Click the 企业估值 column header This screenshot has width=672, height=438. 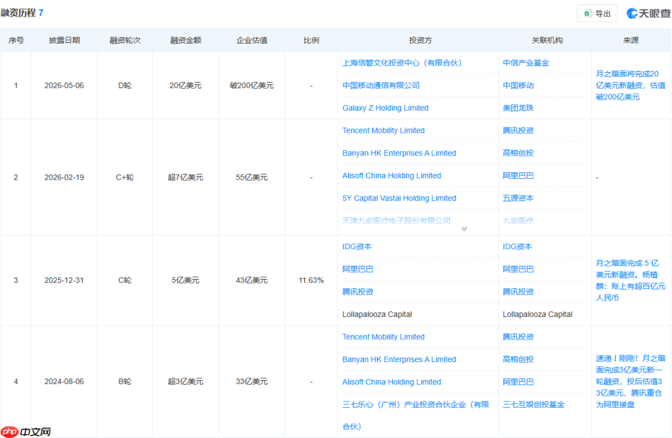(x=251, y=40)
